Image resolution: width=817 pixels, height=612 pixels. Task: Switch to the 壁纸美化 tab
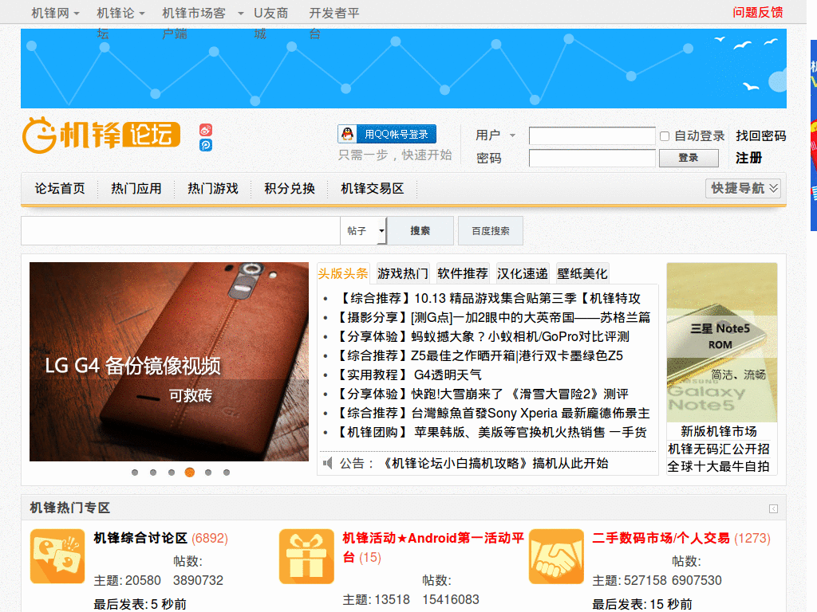pyautogui.click(x=582, y=274)
